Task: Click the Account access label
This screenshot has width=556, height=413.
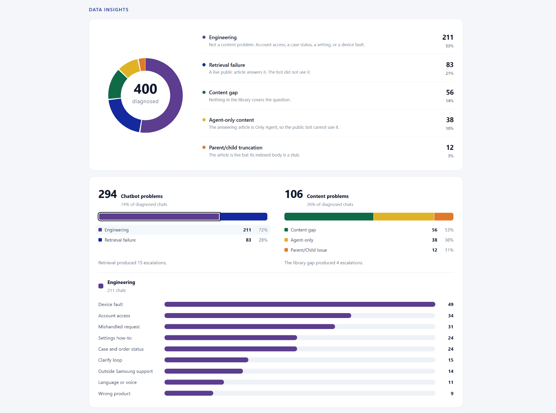Action: point(114,316)
